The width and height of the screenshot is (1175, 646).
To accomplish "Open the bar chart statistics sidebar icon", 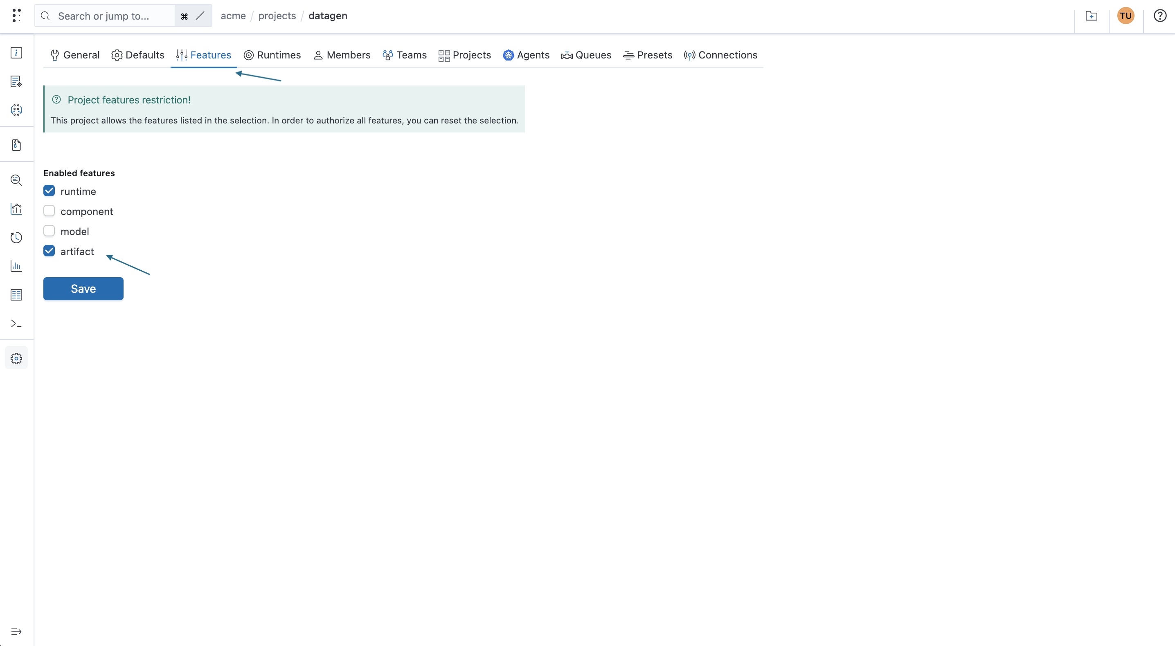I will tap(16, 266).
